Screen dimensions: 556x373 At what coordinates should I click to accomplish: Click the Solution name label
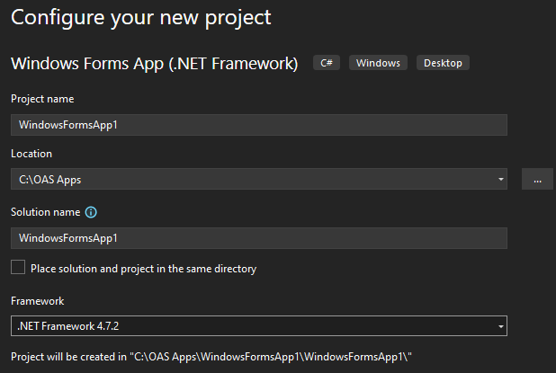click(45, 213)
